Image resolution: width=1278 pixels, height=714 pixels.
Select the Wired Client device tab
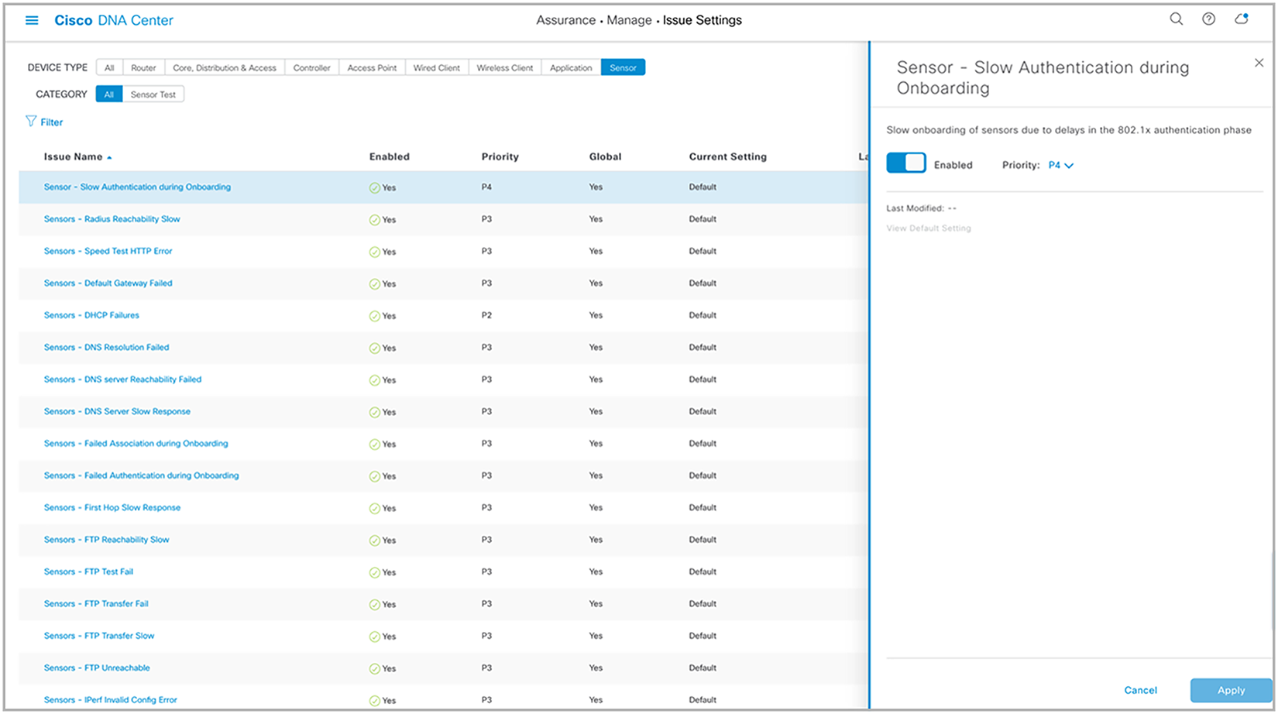(x=437, y=67)
